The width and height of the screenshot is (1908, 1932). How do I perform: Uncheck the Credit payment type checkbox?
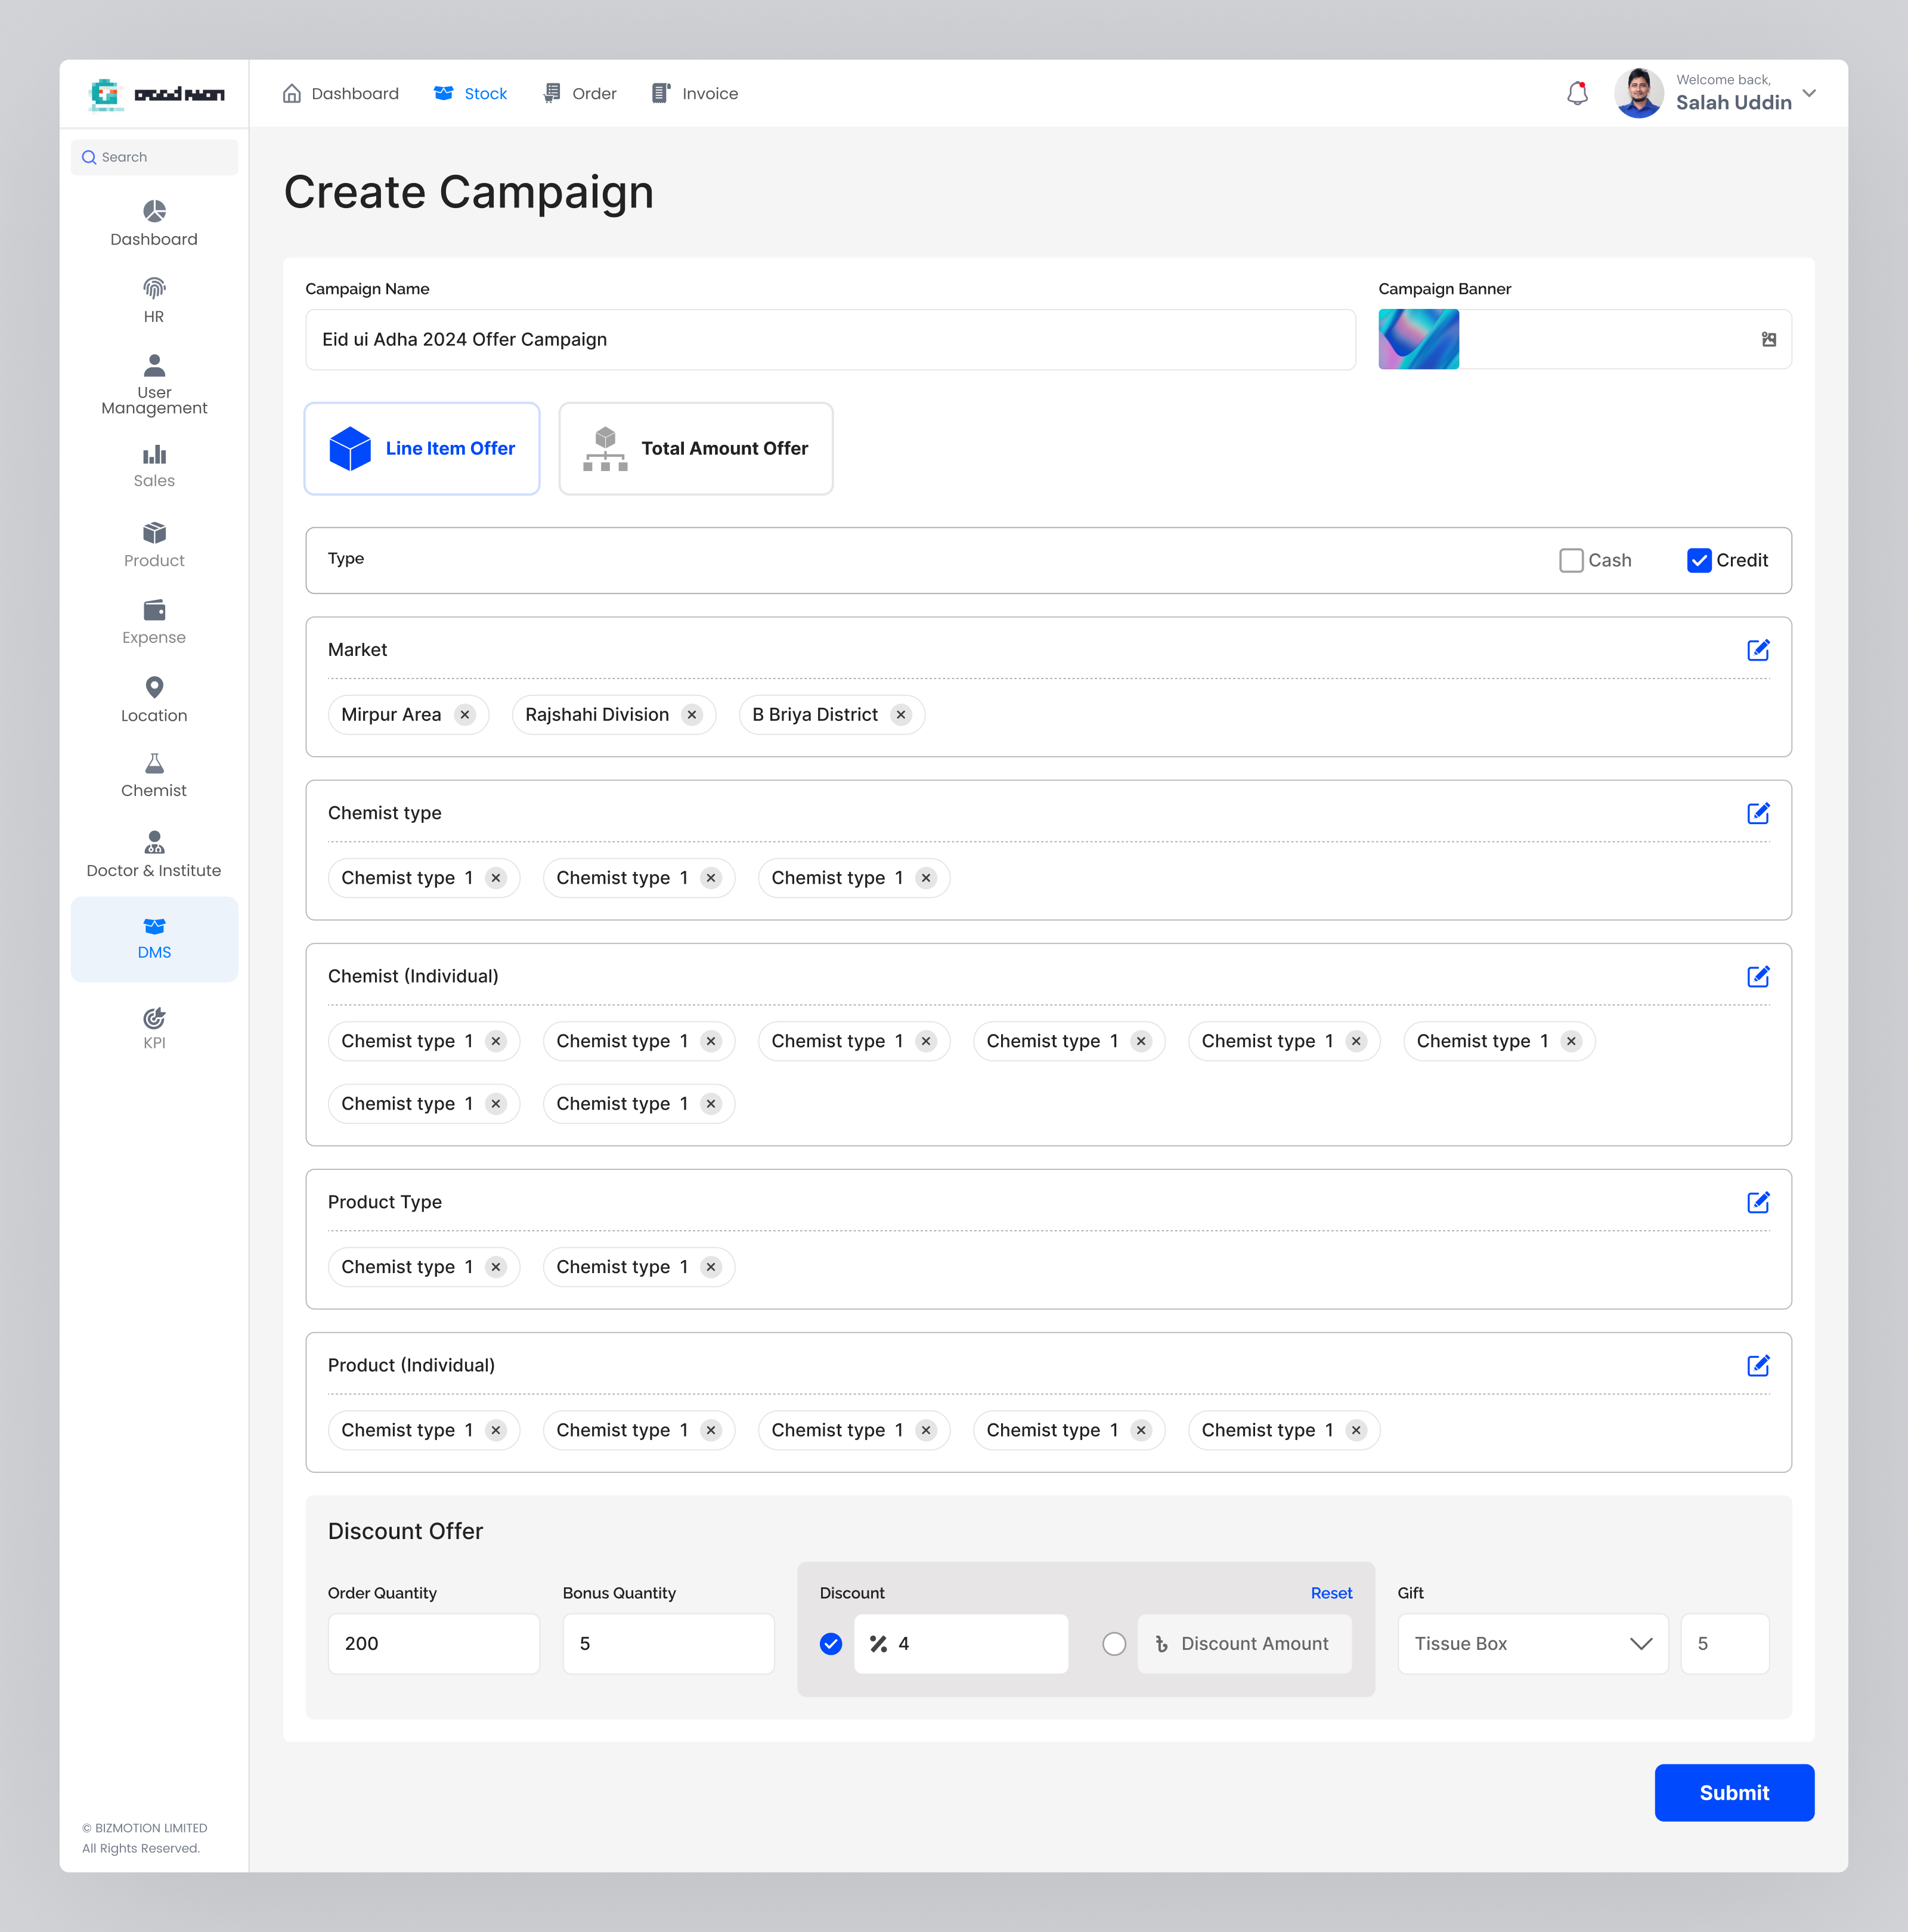click(x=1699, y=560)
